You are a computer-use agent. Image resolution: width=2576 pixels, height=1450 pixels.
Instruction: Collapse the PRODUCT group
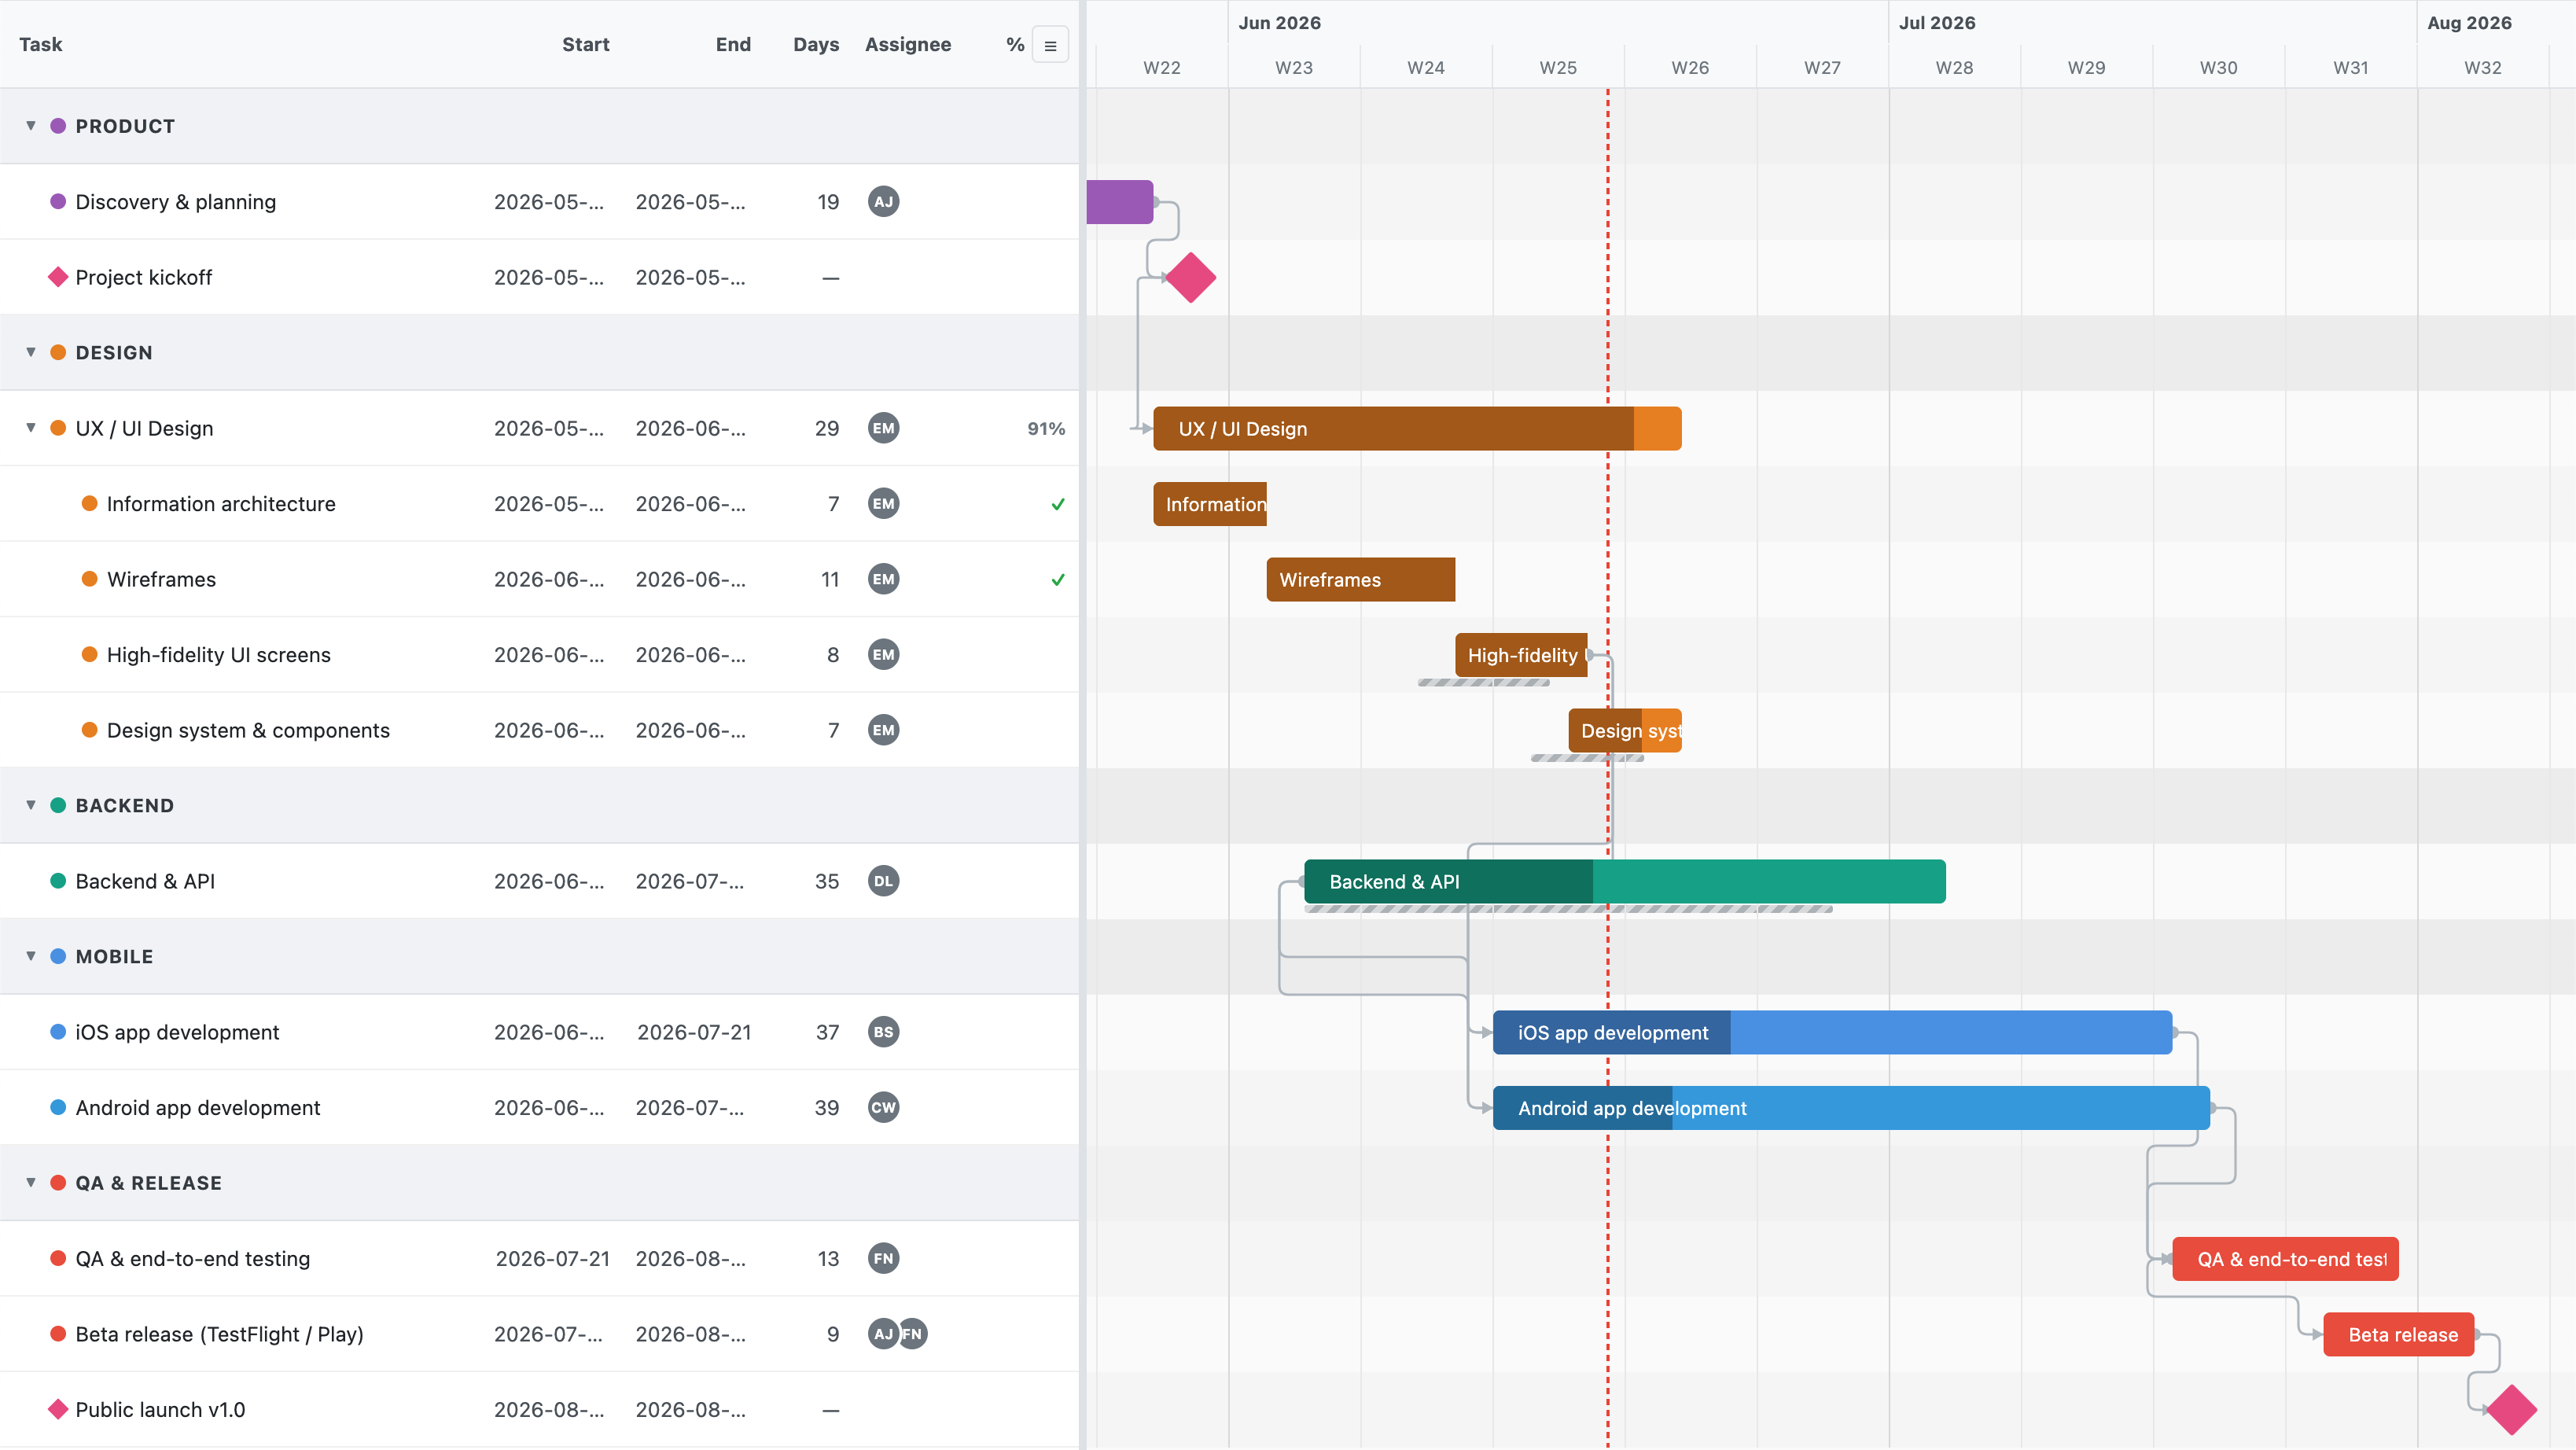point(31,126)
